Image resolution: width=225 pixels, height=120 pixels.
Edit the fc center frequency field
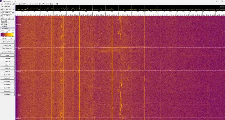point(7,13)
